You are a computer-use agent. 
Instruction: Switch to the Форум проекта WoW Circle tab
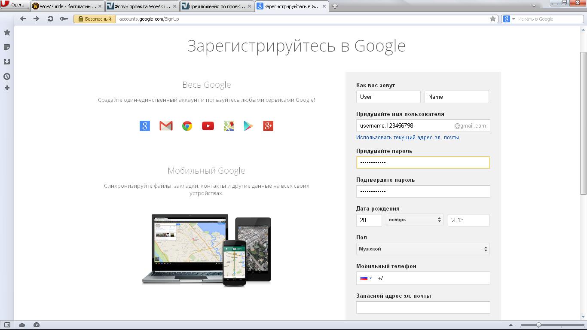click(142, 6)
